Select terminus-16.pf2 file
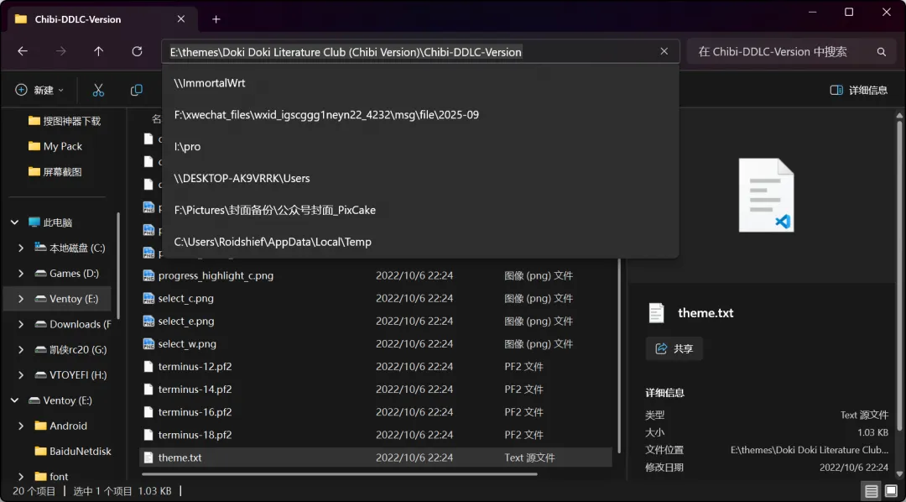 coord(376,412)
